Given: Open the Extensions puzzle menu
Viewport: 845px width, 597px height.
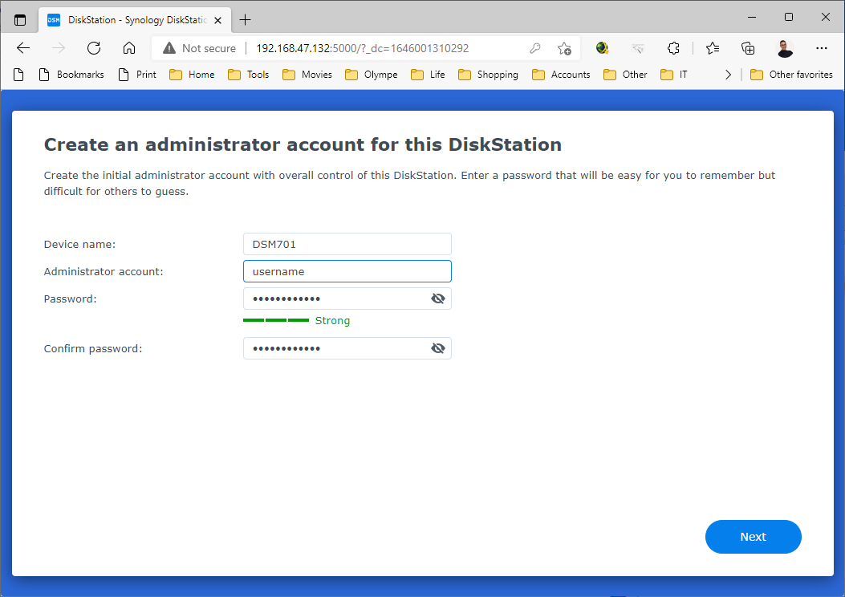Looking at the screenshot, I should (x=673, y=48).
